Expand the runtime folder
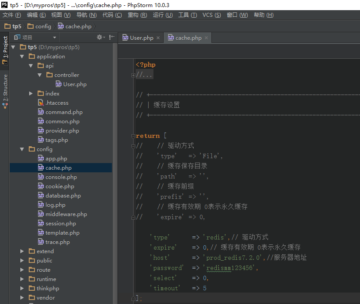The width and height of the screenshot is (360, 304). (x=22, y=279)
